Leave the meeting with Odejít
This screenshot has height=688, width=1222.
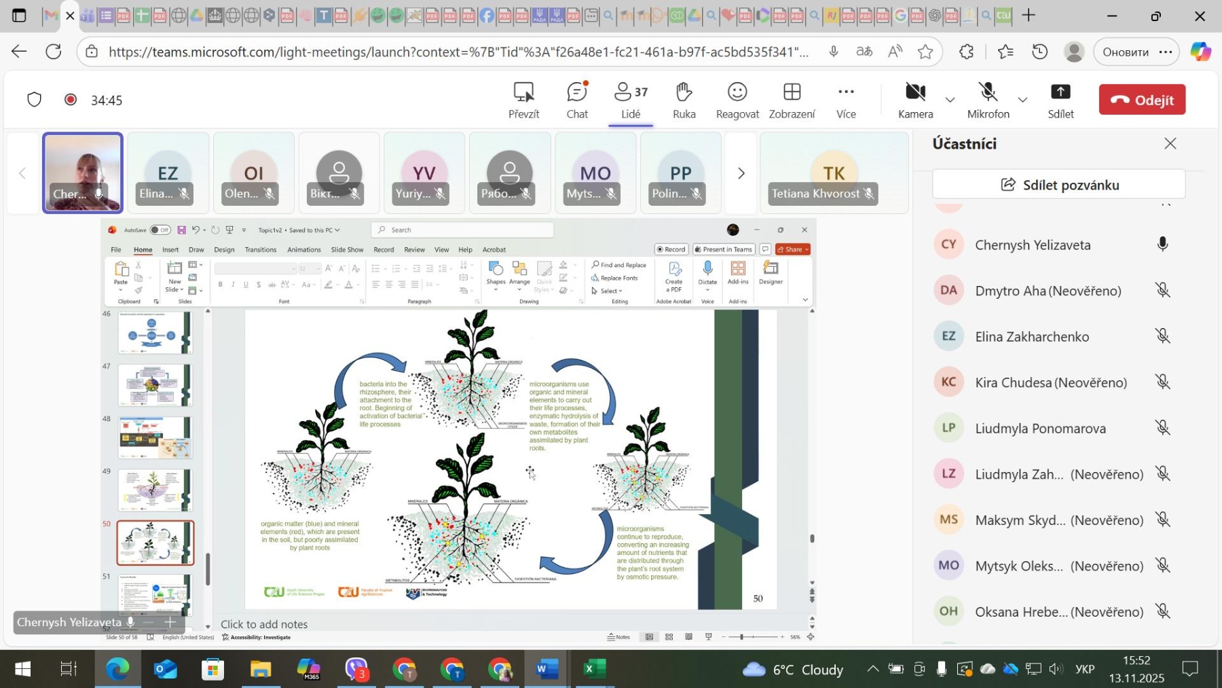pos(1142,100)
